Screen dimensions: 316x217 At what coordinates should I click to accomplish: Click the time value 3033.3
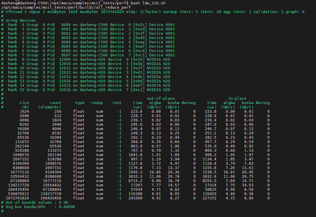(x=135, y=177)
